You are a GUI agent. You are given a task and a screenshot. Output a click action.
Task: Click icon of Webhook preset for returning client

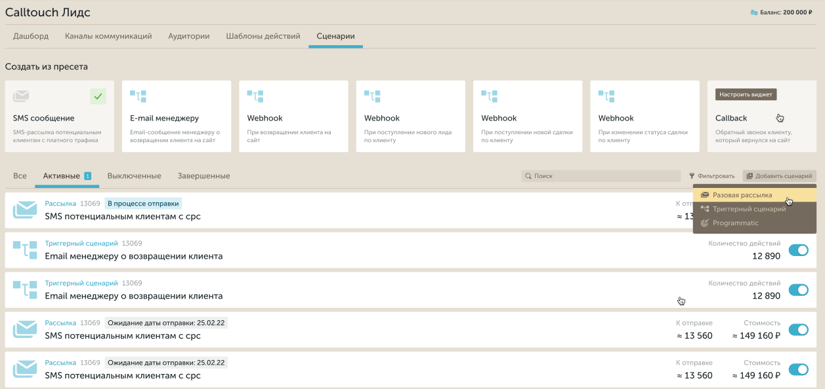(x=255, y=96)
